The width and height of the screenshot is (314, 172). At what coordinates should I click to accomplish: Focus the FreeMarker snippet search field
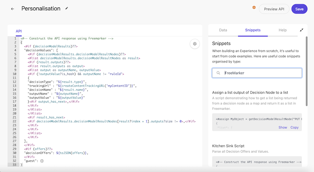(257, 73)
